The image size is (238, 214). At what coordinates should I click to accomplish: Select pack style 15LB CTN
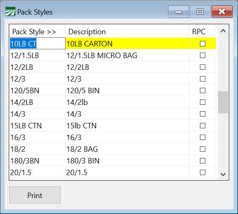click(x=38, y=125)
